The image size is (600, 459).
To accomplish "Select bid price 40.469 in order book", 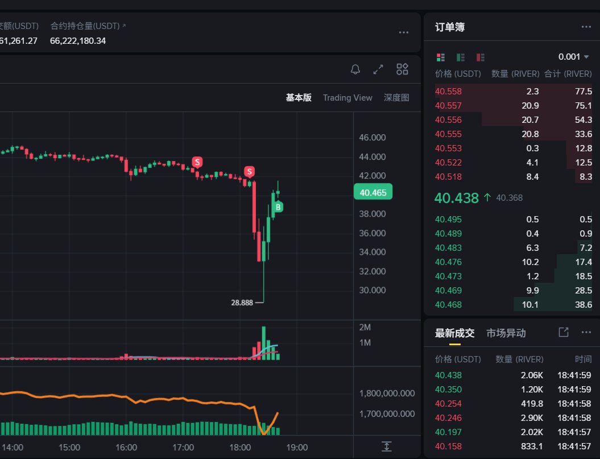I will pyautogui.click(x=449, y=291).
